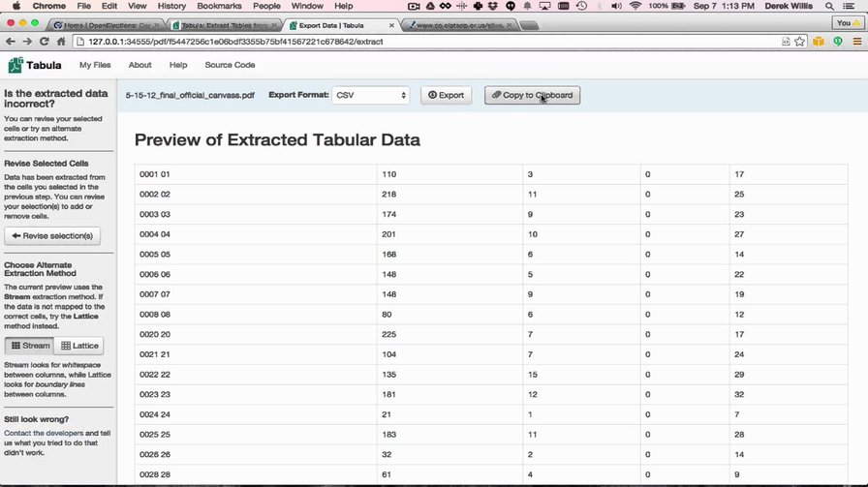Click cell '0001 01' in preview table

[256, 174]
